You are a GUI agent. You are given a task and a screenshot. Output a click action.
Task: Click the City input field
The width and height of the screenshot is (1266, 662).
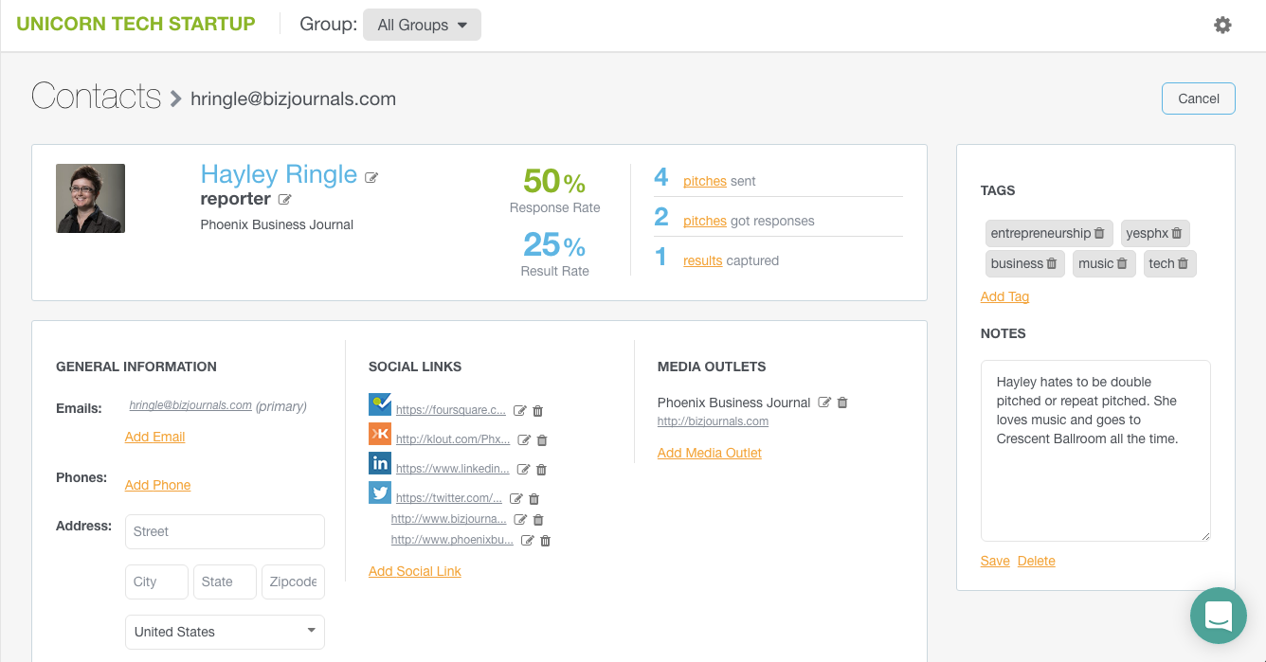coord(156,581)
